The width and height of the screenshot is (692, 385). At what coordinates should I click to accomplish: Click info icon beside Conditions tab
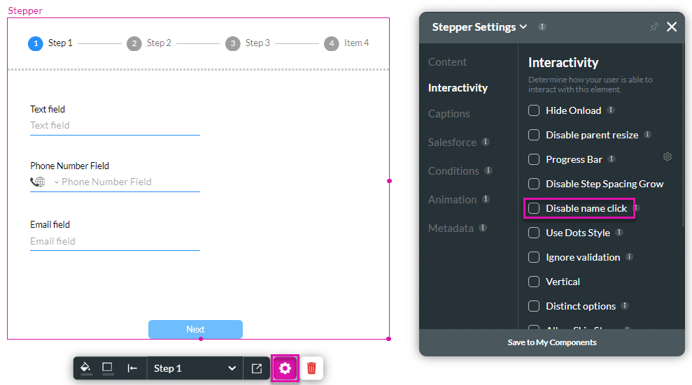pos(488,170)
